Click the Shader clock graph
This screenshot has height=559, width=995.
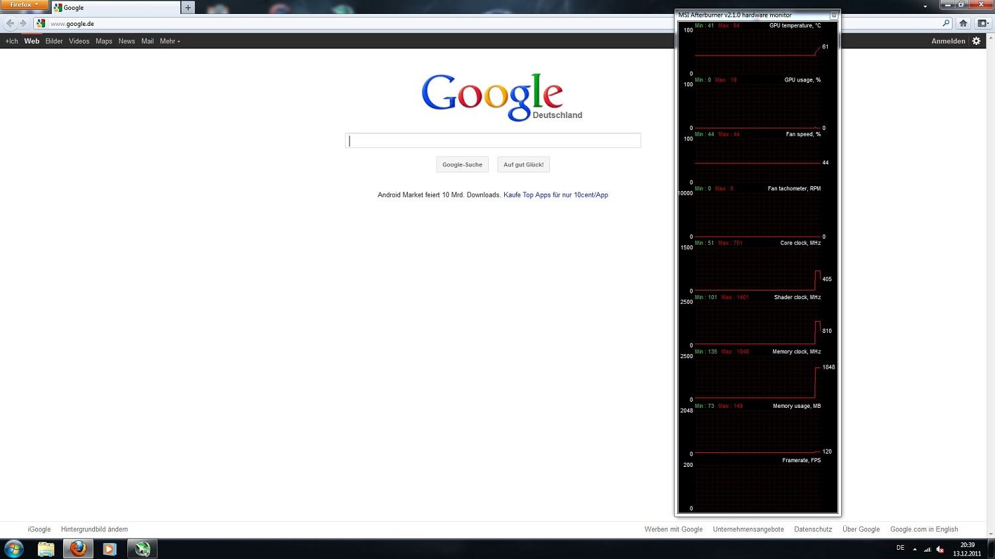[x=758, y=324]
